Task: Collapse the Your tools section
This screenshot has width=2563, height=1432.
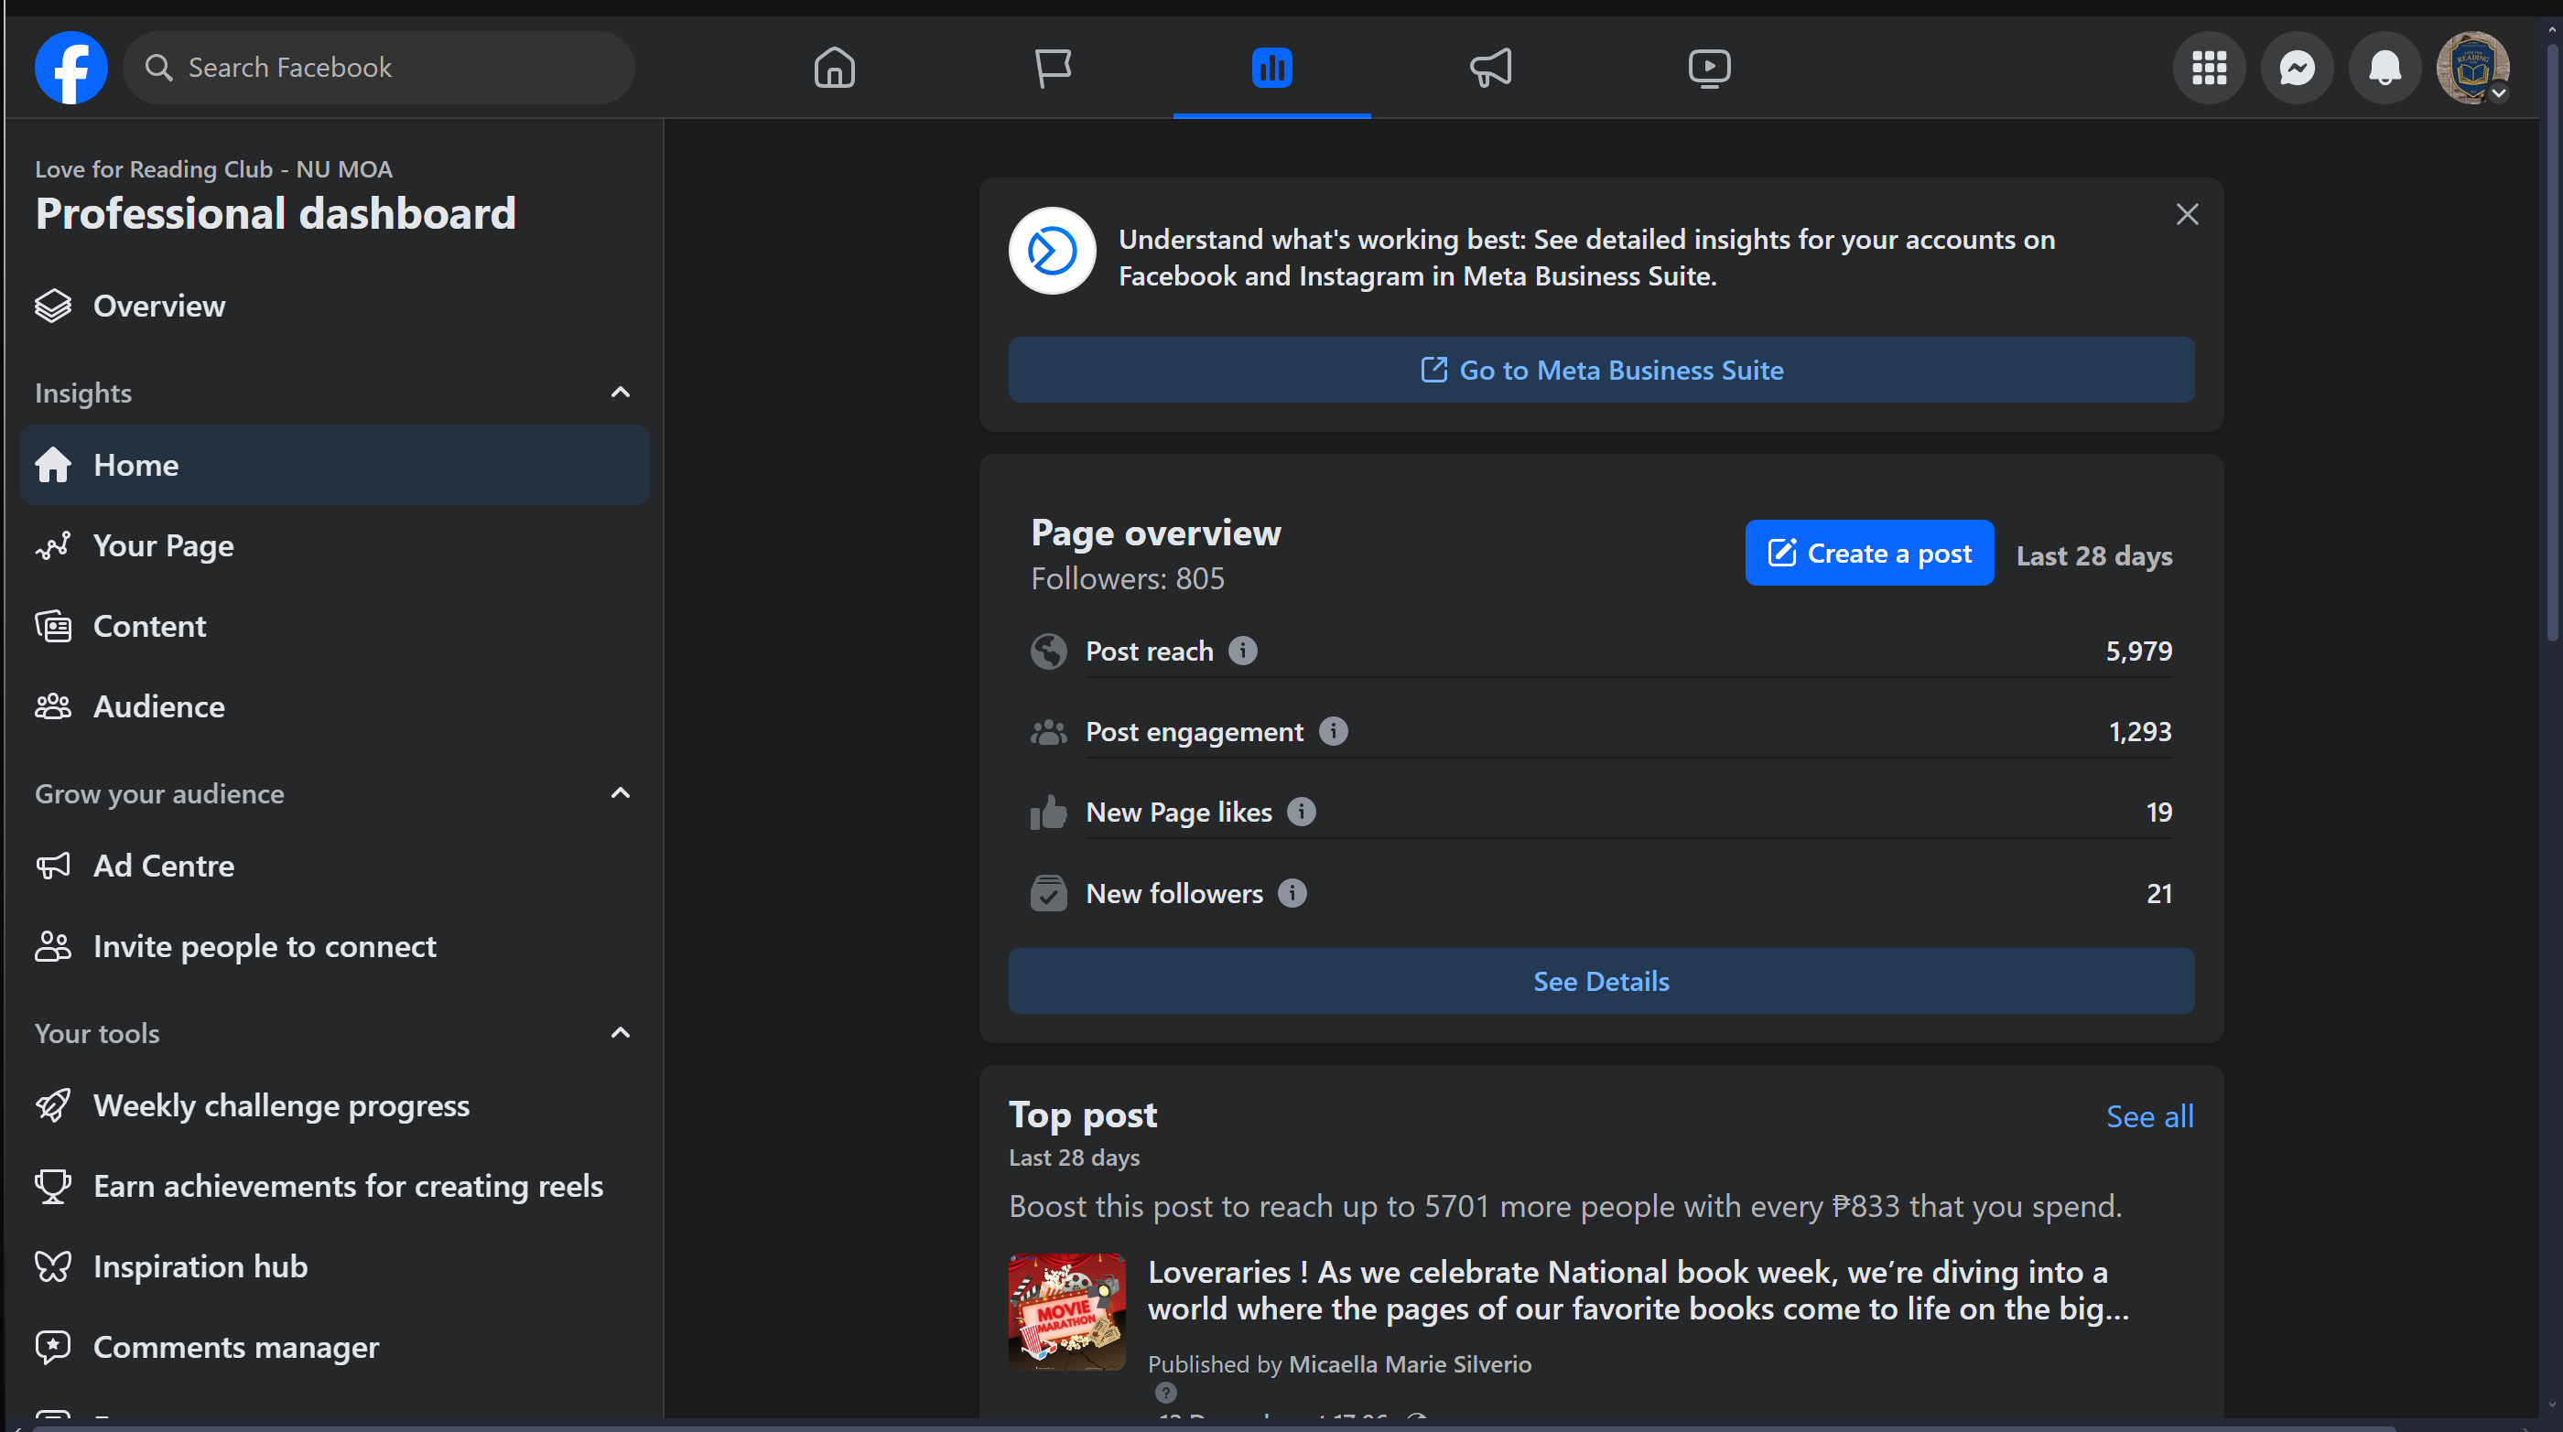Action: coord(620,1032)
